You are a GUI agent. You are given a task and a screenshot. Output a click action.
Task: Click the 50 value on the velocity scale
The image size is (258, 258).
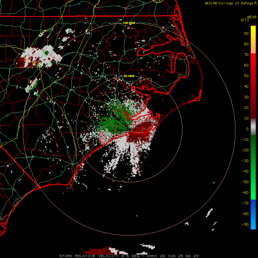pyautogui.click(x=246, y=76)
